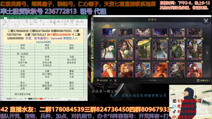The height and width of the screenshot is (119, 212).
Task: Click the Tell Me lightbulb search box
Action: [35, 18]
